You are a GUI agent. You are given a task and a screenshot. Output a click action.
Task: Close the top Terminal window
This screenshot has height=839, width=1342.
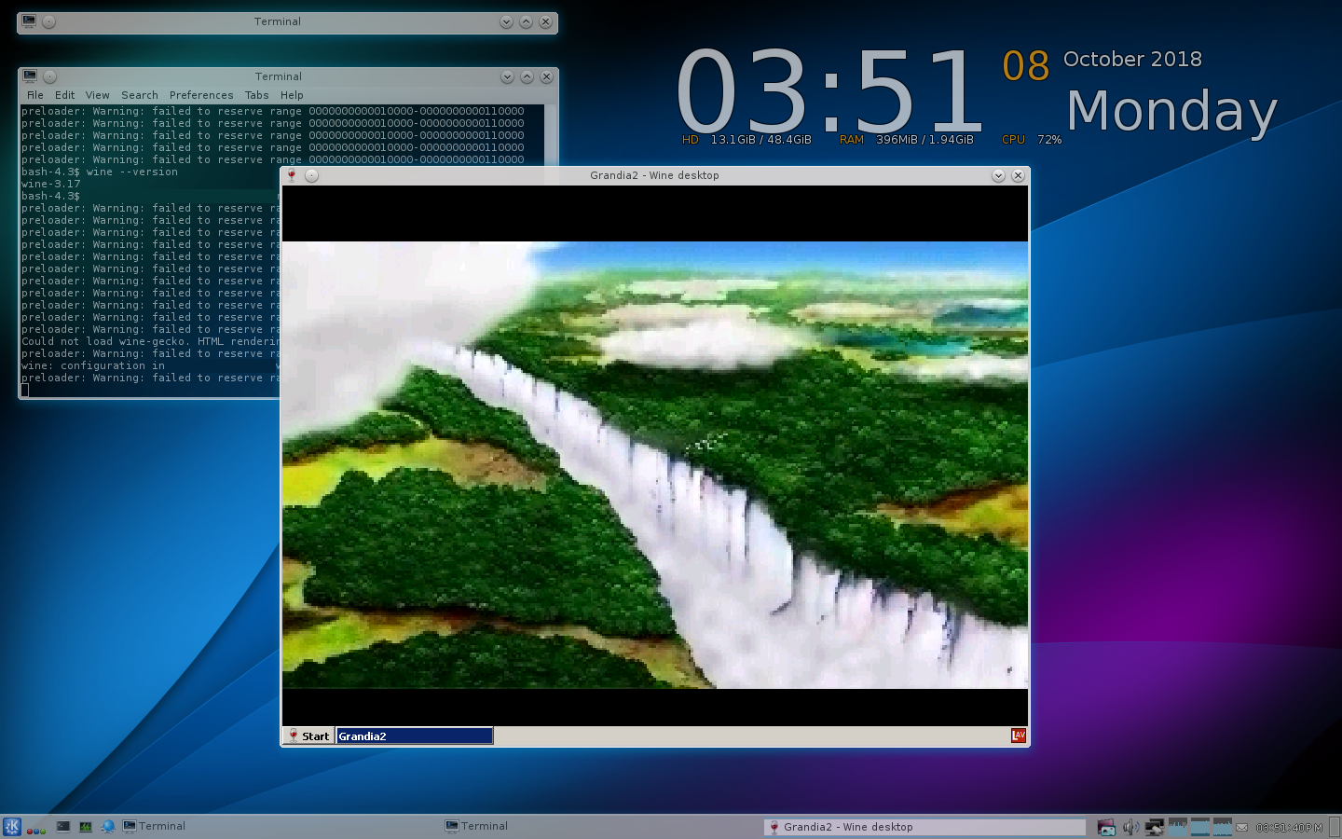point(546,21)
